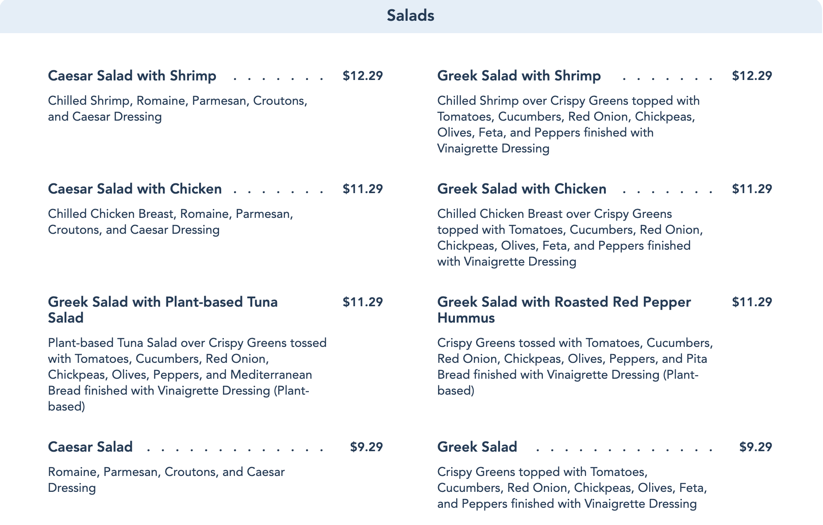The height and width of the screenshot is (525, 823).
Task: Select the Chilled Chicken Breast over Crispy Greens description
Action: click(x=570, y=238)
